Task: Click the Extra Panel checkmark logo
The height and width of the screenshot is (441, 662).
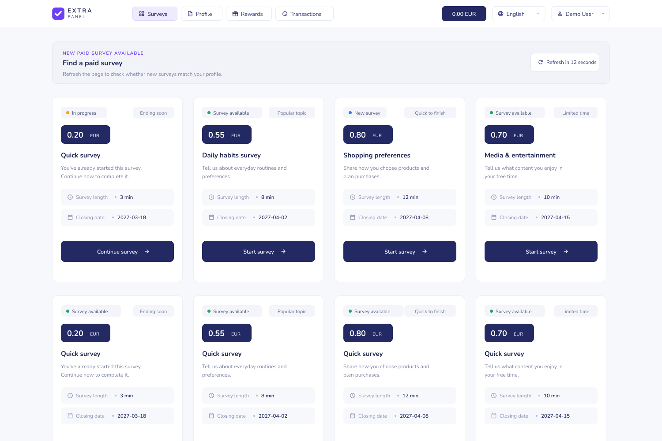Action: click(58, 14)
